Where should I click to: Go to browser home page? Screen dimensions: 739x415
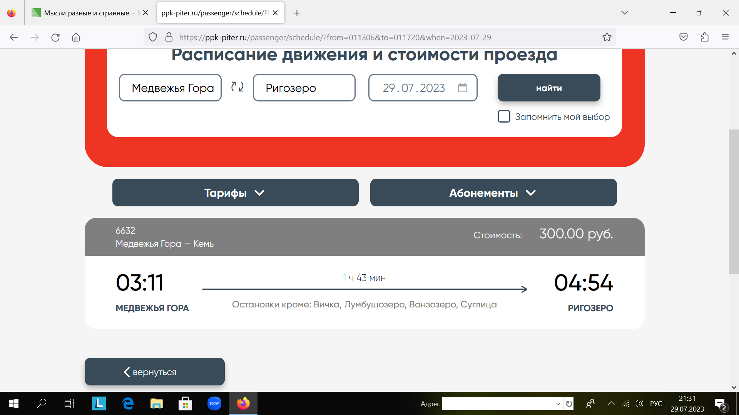pyautogui.click(x=76, y=37)
